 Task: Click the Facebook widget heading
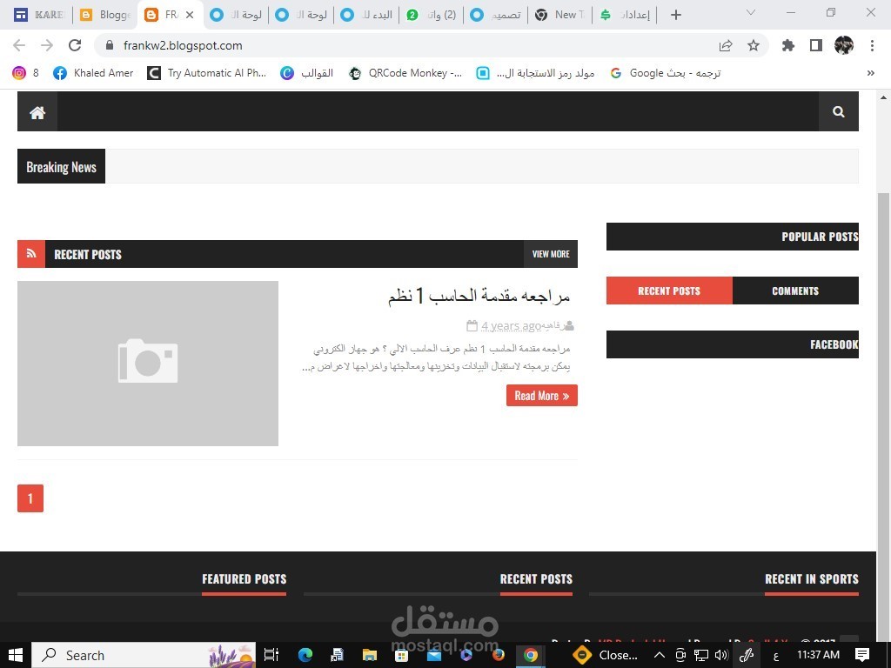pos(834,344)
